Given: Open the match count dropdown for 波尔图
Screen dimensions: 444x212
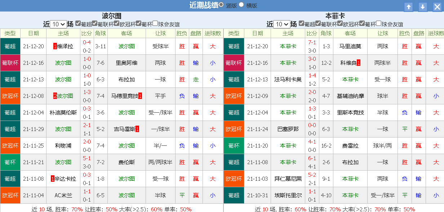Looking at the screenshot, I should [58, 24].
